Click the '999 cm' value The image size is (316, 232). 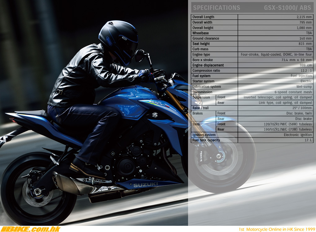(306, 65)
